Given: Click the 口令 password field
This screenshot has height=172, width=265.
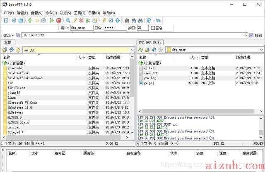Looking at the screenshot, I should coord(115,28).
